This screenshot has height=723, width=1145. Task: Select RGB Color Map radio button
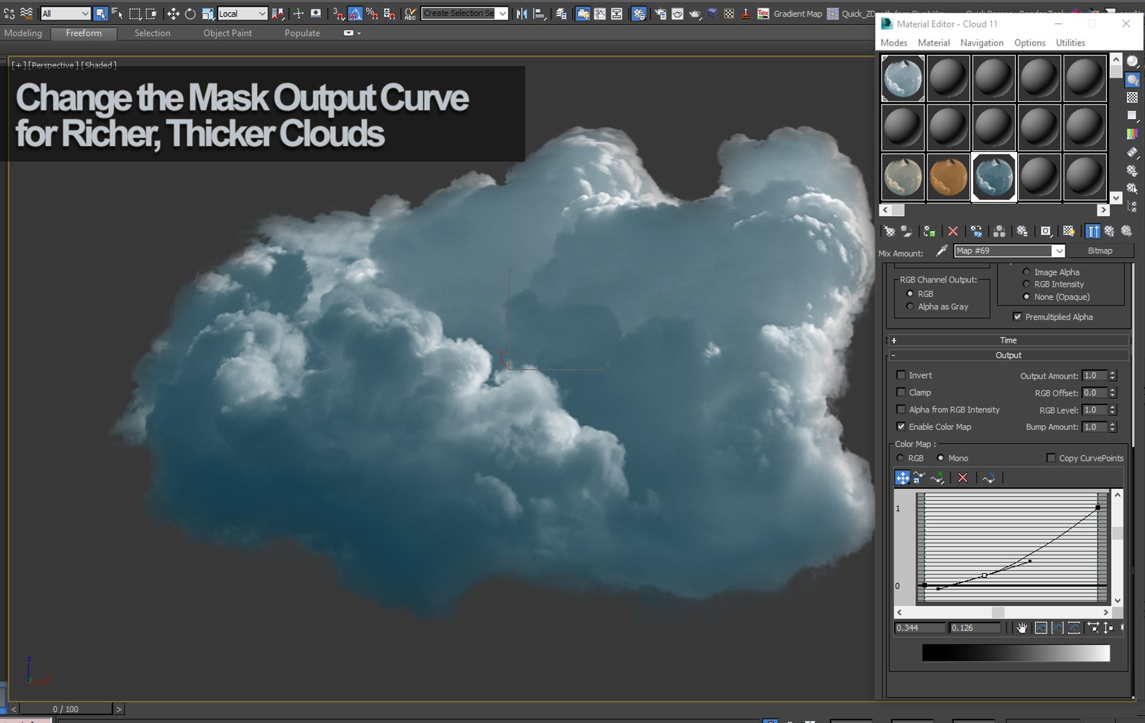point(900,458)
